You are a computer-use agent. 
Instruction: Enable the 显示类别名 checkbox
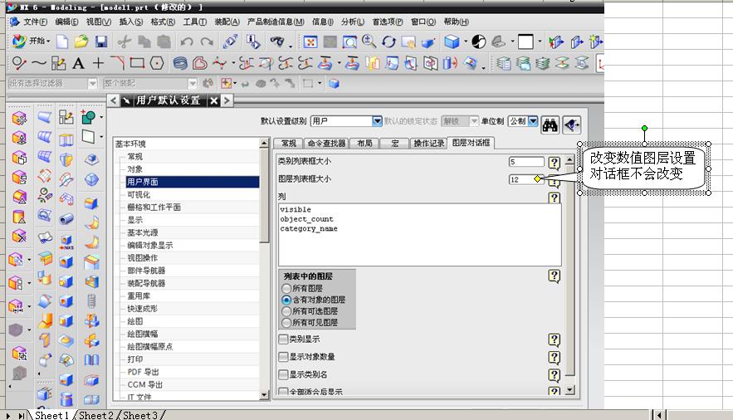[283, 374]
